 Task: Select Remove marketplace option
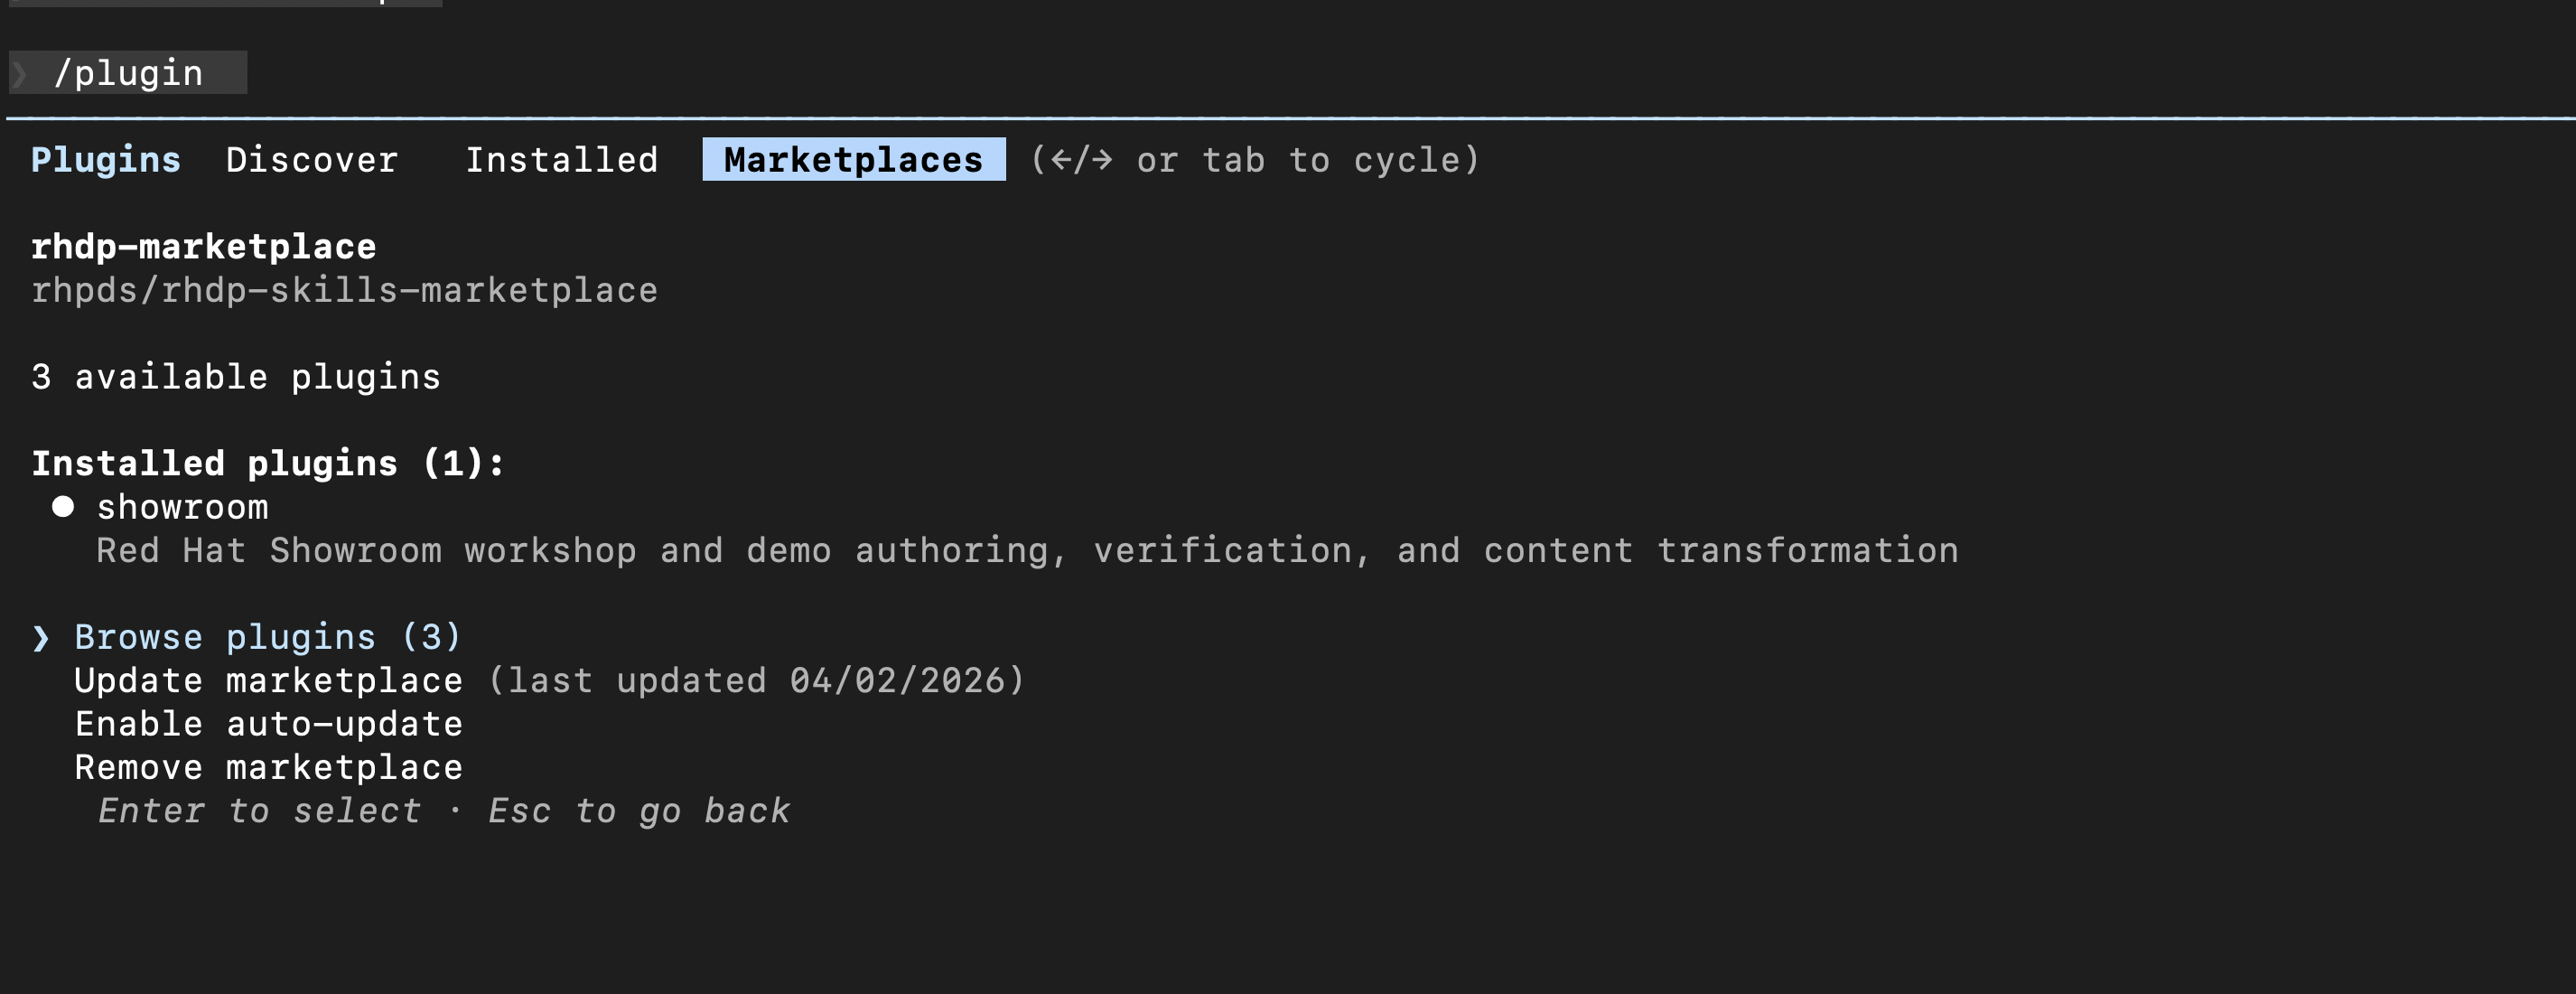click(268, 767)
